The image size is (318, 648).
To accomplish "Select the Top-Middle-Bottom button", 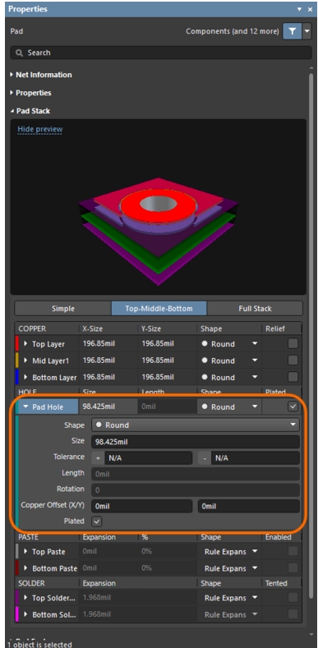I will click(x=159, y=309).
